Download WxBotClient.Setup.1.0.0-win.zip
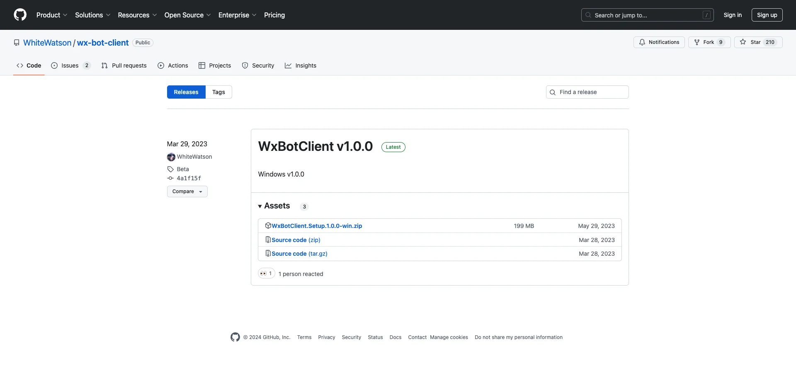This screenshot has height=390, width=796. (317, 226)
